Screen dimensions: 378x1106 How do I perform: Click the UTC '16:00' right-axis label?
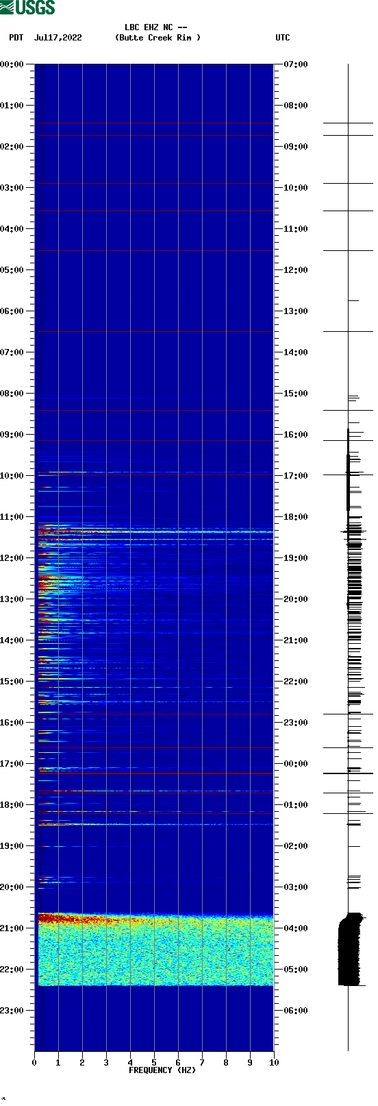click(x=296, y=435)
